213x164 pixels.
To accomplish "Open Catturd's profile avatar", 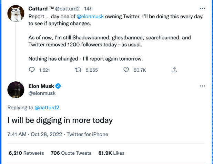I will pos(16,14).
